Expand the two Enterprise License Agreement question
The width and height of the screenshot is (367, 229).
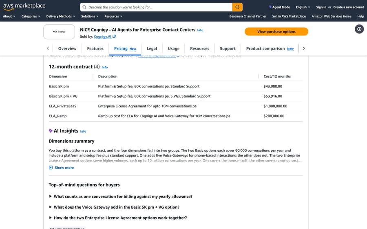118,218
